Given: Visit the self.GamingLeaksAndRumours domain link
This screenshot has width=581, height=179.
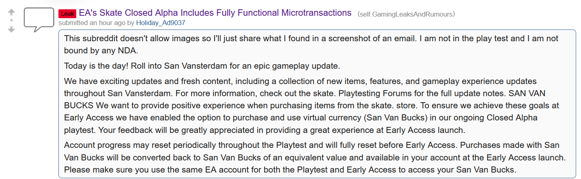Looking at the screenshot, I should [x=406, y=14].
